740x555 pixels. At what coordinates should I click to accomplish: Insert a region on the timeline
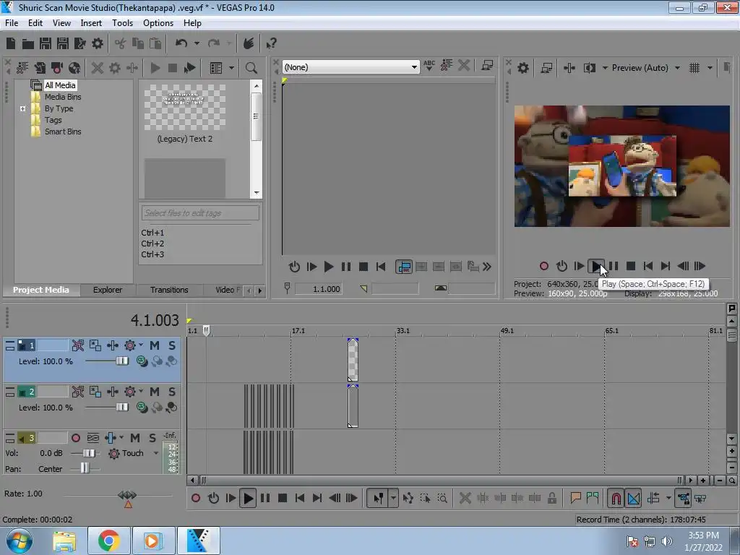click(x=593, y=498)
